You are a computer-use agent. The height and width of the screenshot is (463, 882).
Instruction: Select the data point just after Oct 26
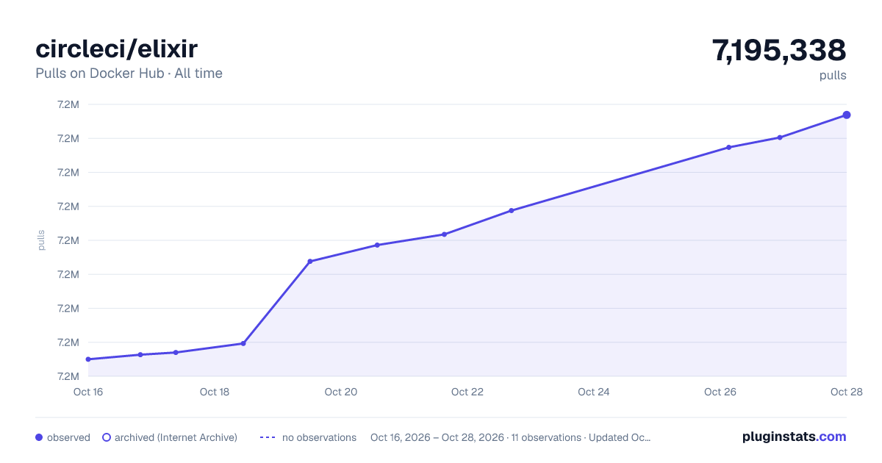click(729, 147)
